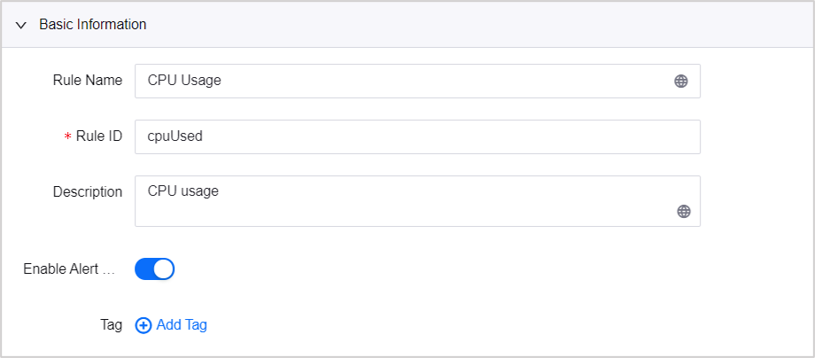Viewport: 815px width, 358px height.
Task: Click the Rule ID label
Action: 99,136
